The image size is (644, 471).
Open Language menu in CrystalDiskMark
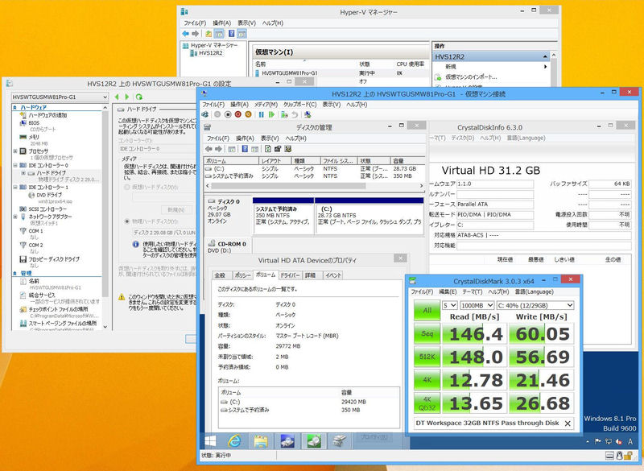pos(534,291)
